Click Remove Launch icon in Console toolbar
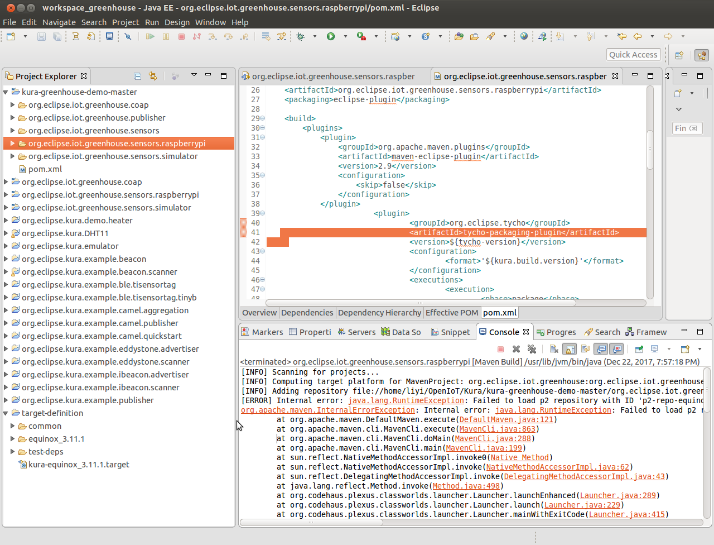714x545 pixels. [516, 349]
